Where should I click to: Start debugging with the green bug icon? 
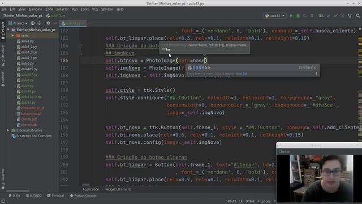(x=298, y=16)
